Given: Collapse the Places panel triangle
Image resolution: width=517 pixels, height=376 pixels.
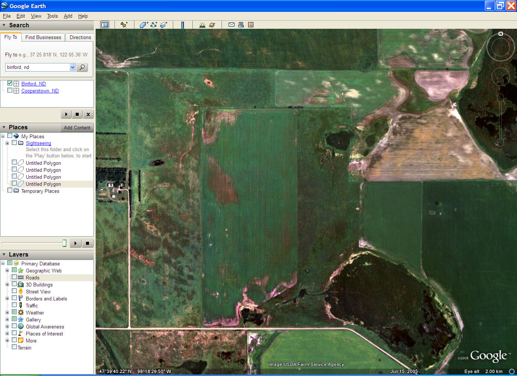Looking at the screenshot, I should (4, 127).
